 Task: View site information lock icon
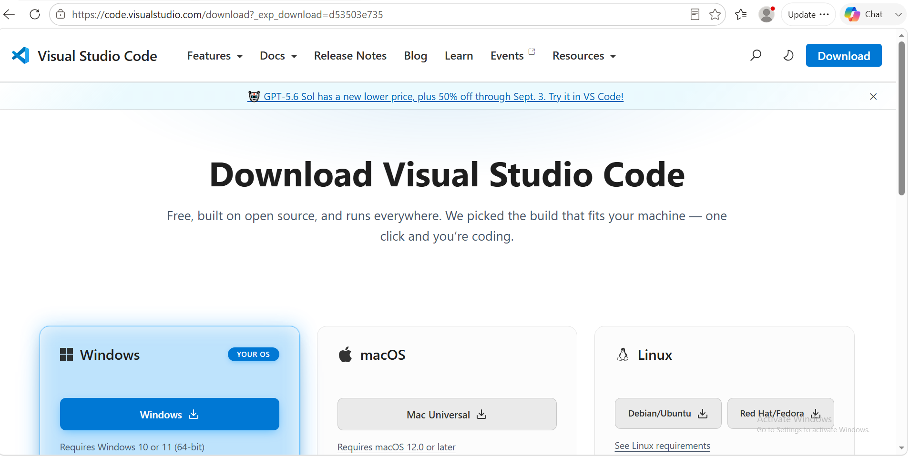tap(61, 14)
